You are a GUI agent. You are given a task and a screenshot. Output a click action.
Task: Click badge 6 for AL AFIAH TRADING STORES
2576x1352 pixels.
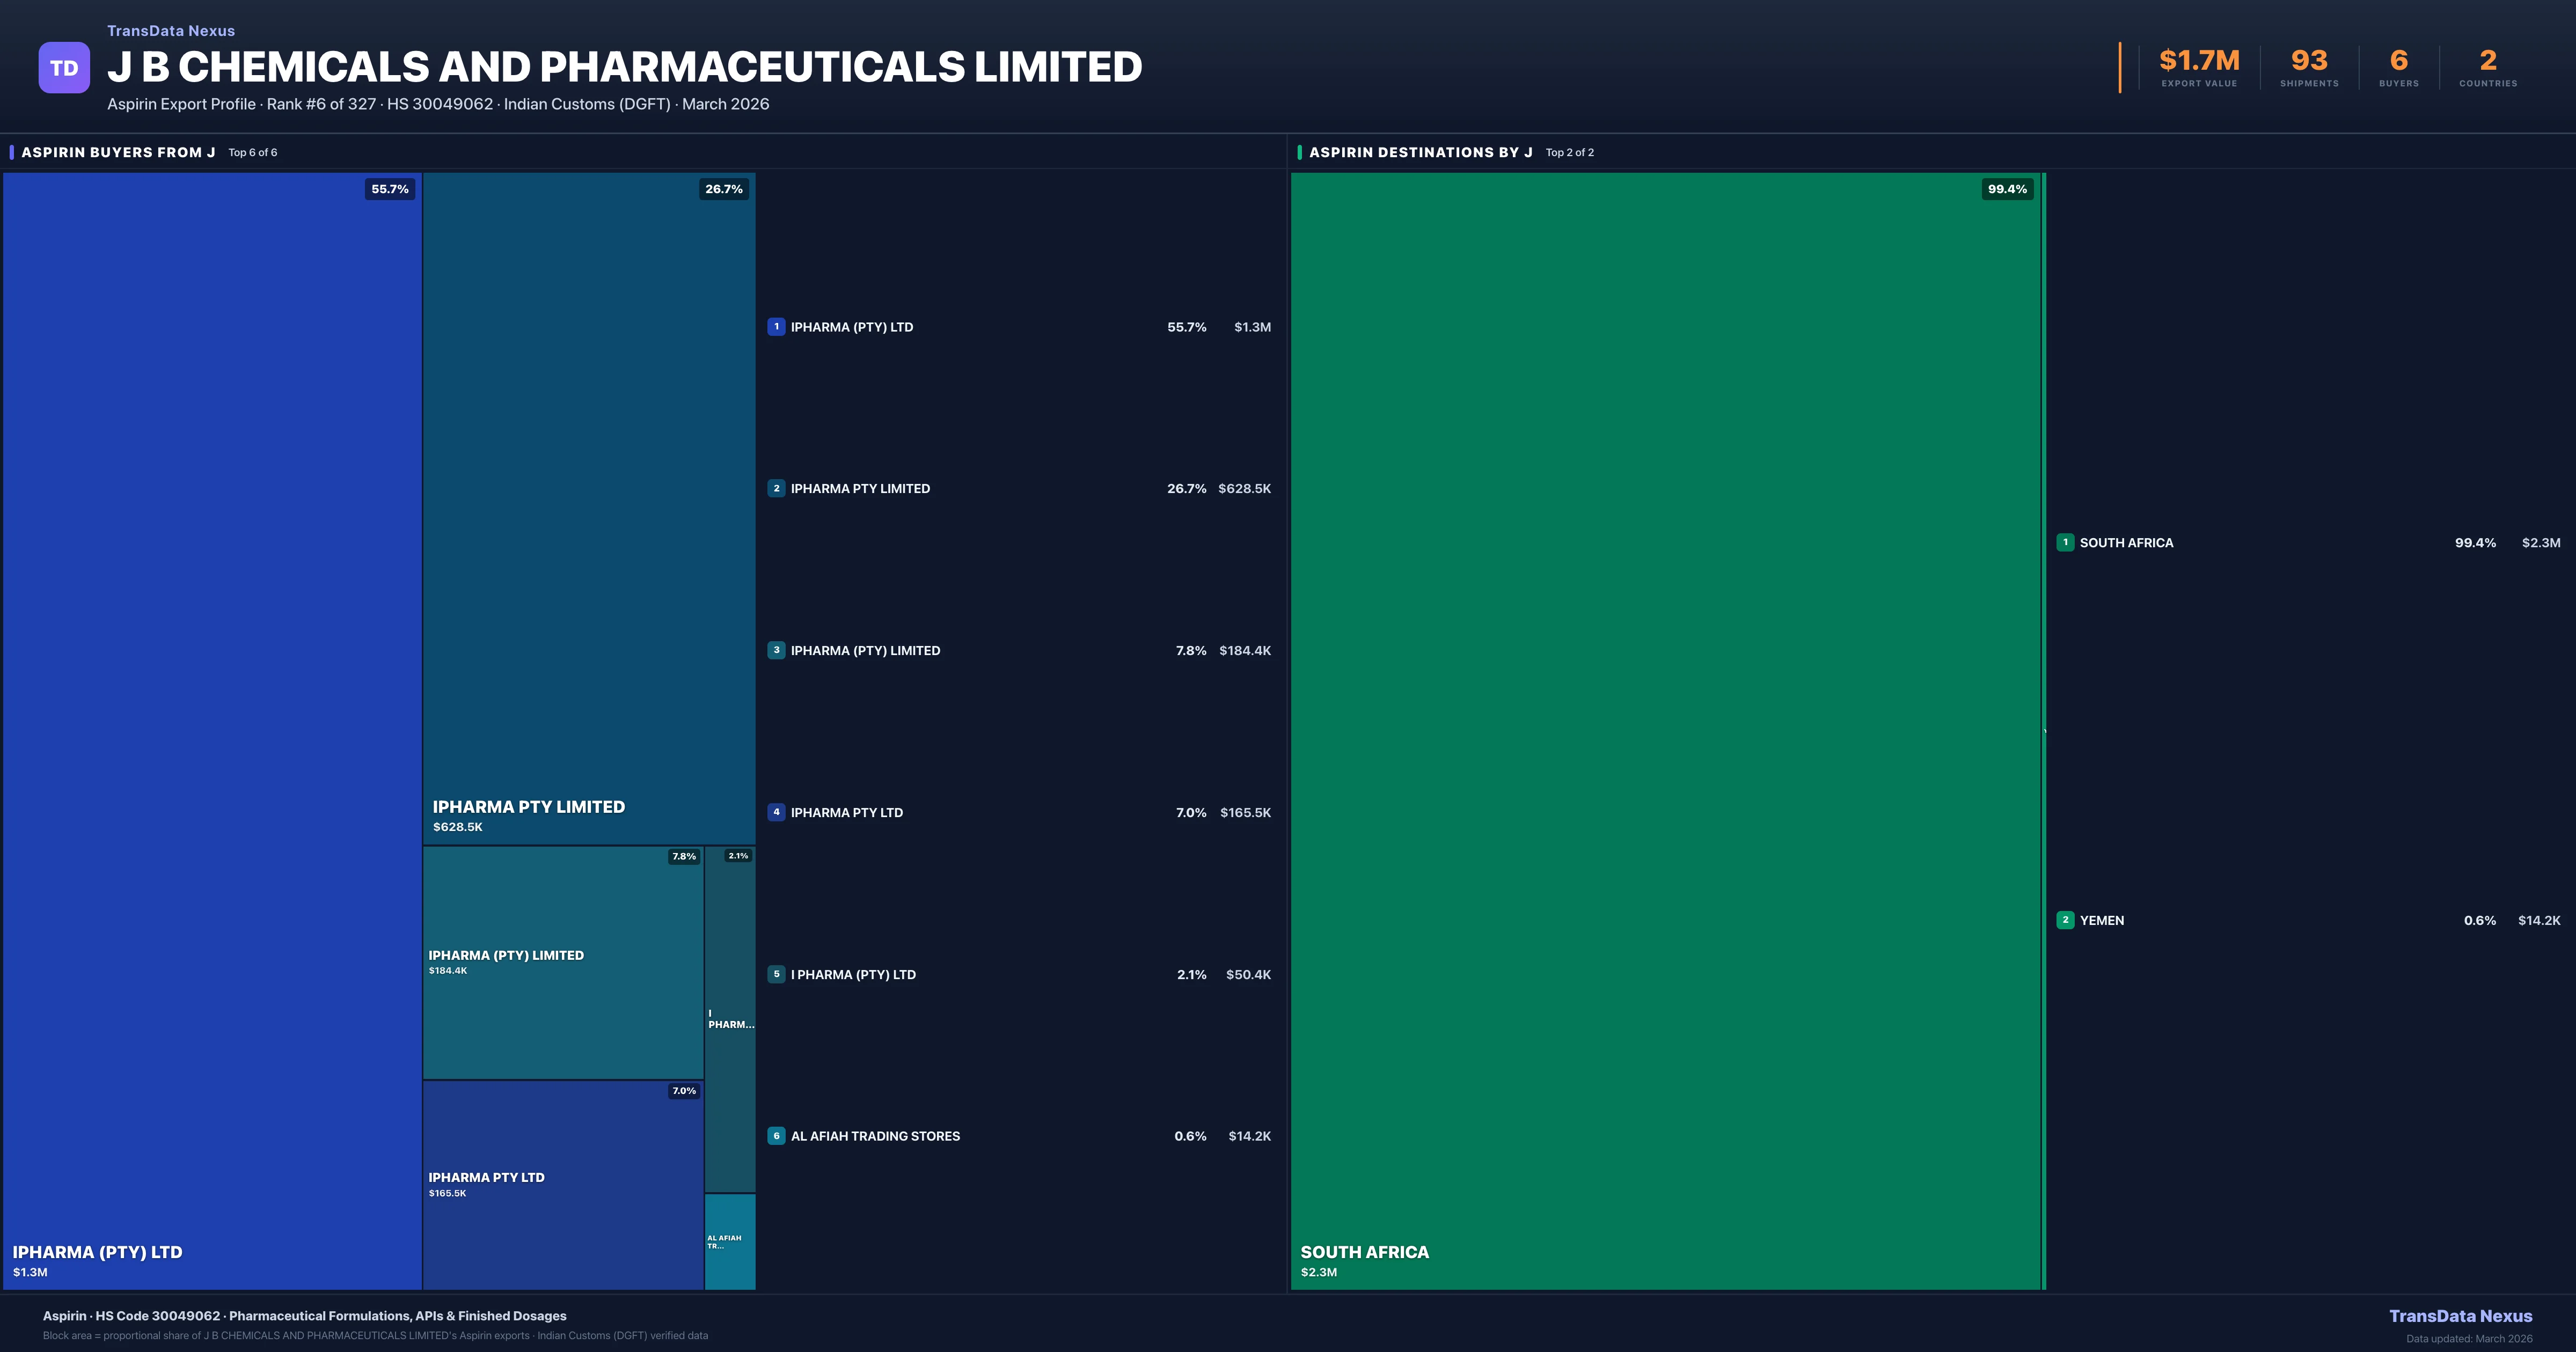click(x=777, y=1136)
